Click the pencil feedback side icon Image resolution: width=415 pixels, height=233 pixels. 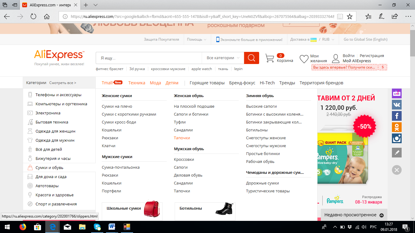pyautogui.click(x=397, y=152)
